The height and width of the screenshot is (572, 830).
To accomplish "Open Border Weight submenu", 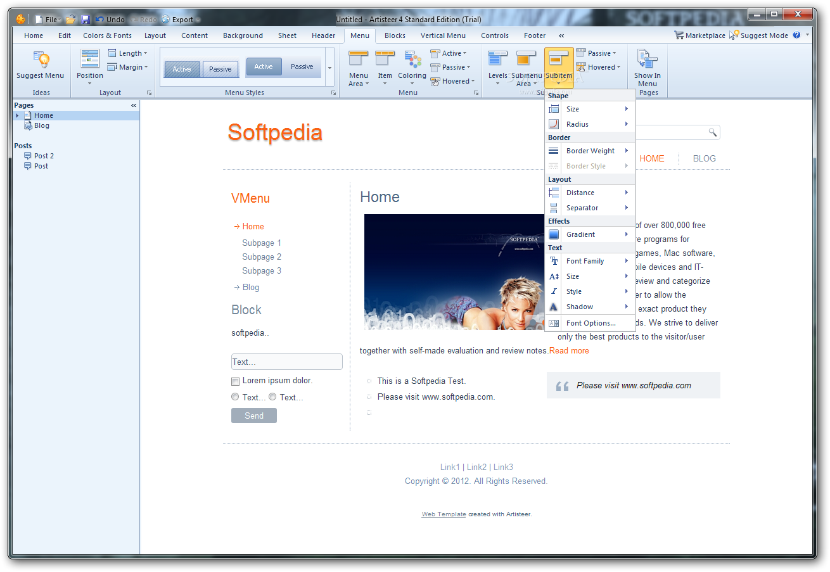I will 590,151.
